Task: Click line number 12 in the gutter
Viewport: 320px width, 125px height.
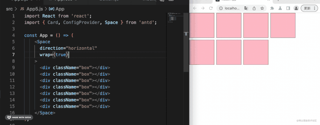Action: [x=12, y=87]
